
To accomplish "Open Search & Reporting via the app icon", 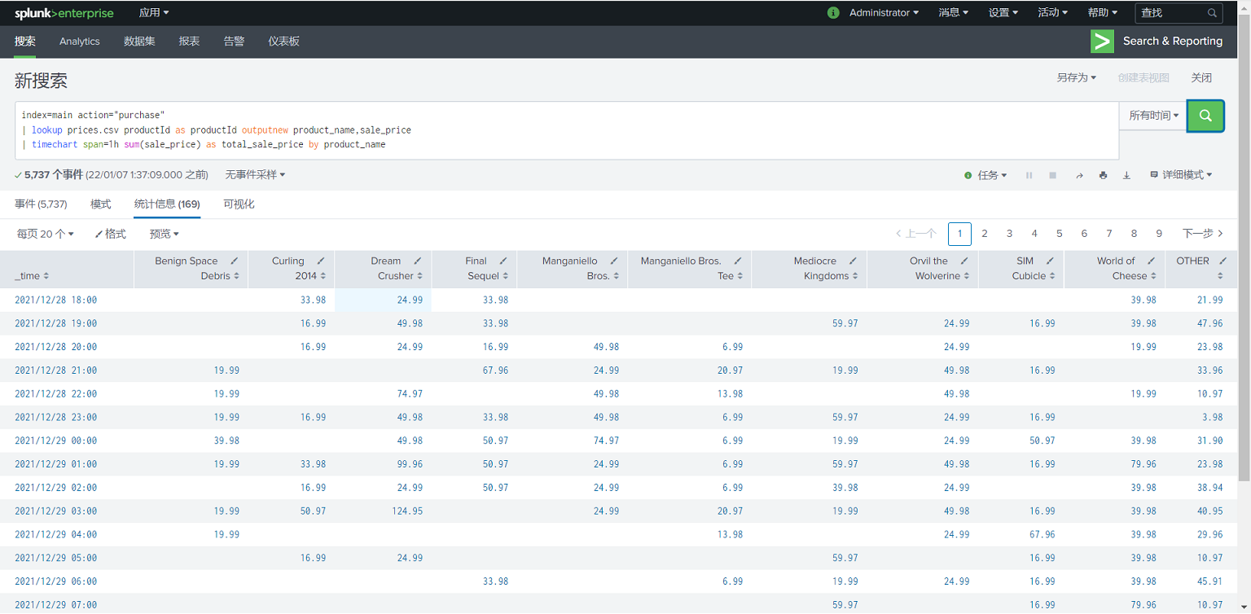I will pos(1102,41).
